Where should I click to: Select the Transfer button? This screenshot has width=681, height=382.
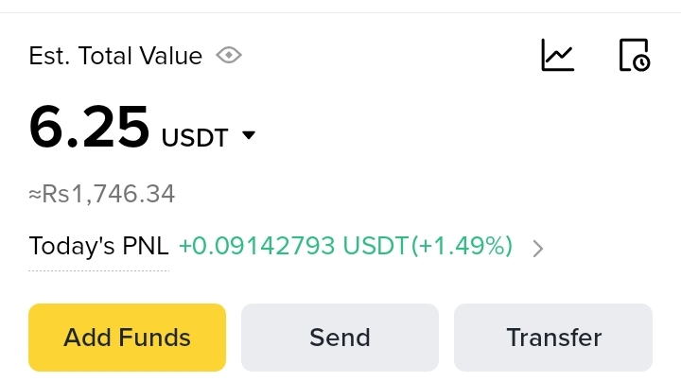pyautogui.click(x=553, y=338)
